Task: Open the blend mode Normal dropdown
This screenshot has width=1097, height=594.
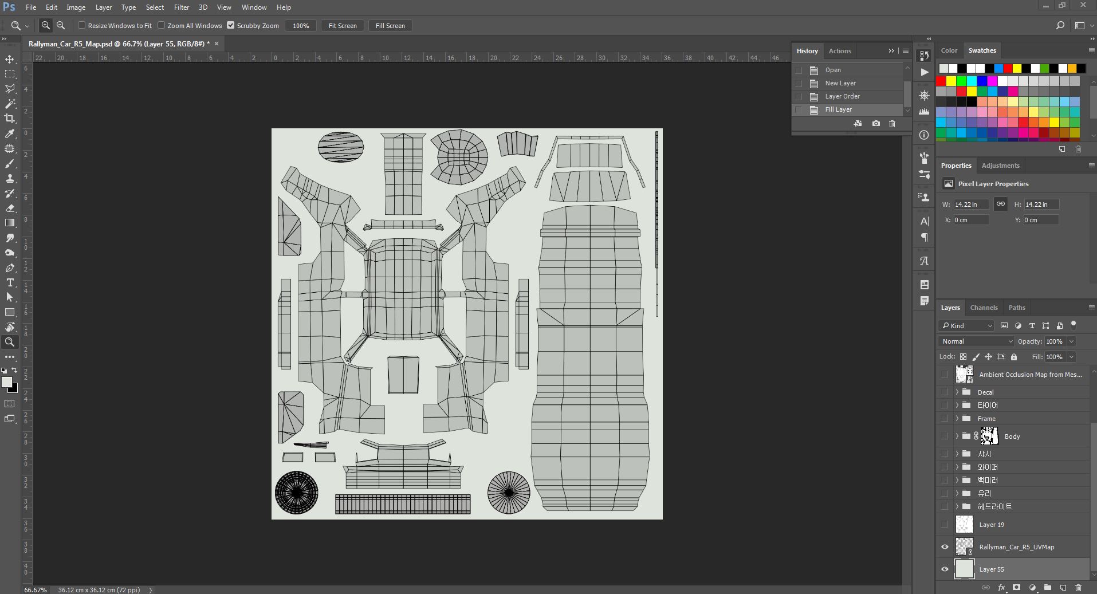Action: (976, 341)
